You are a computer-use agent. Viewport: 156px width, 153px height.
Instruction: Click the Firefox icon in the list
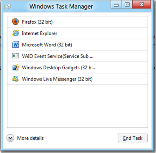point(15,22)
